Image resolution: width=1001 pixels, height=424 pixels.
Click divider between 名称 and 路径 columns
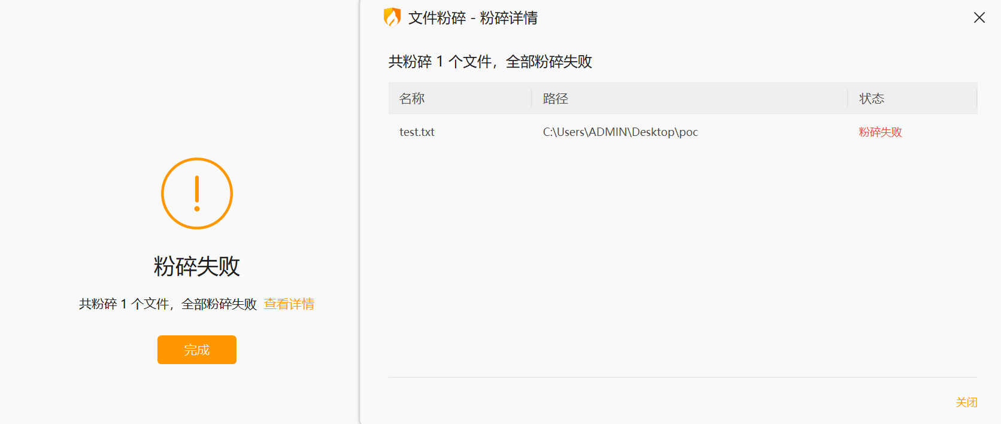(x=532, y=99)
